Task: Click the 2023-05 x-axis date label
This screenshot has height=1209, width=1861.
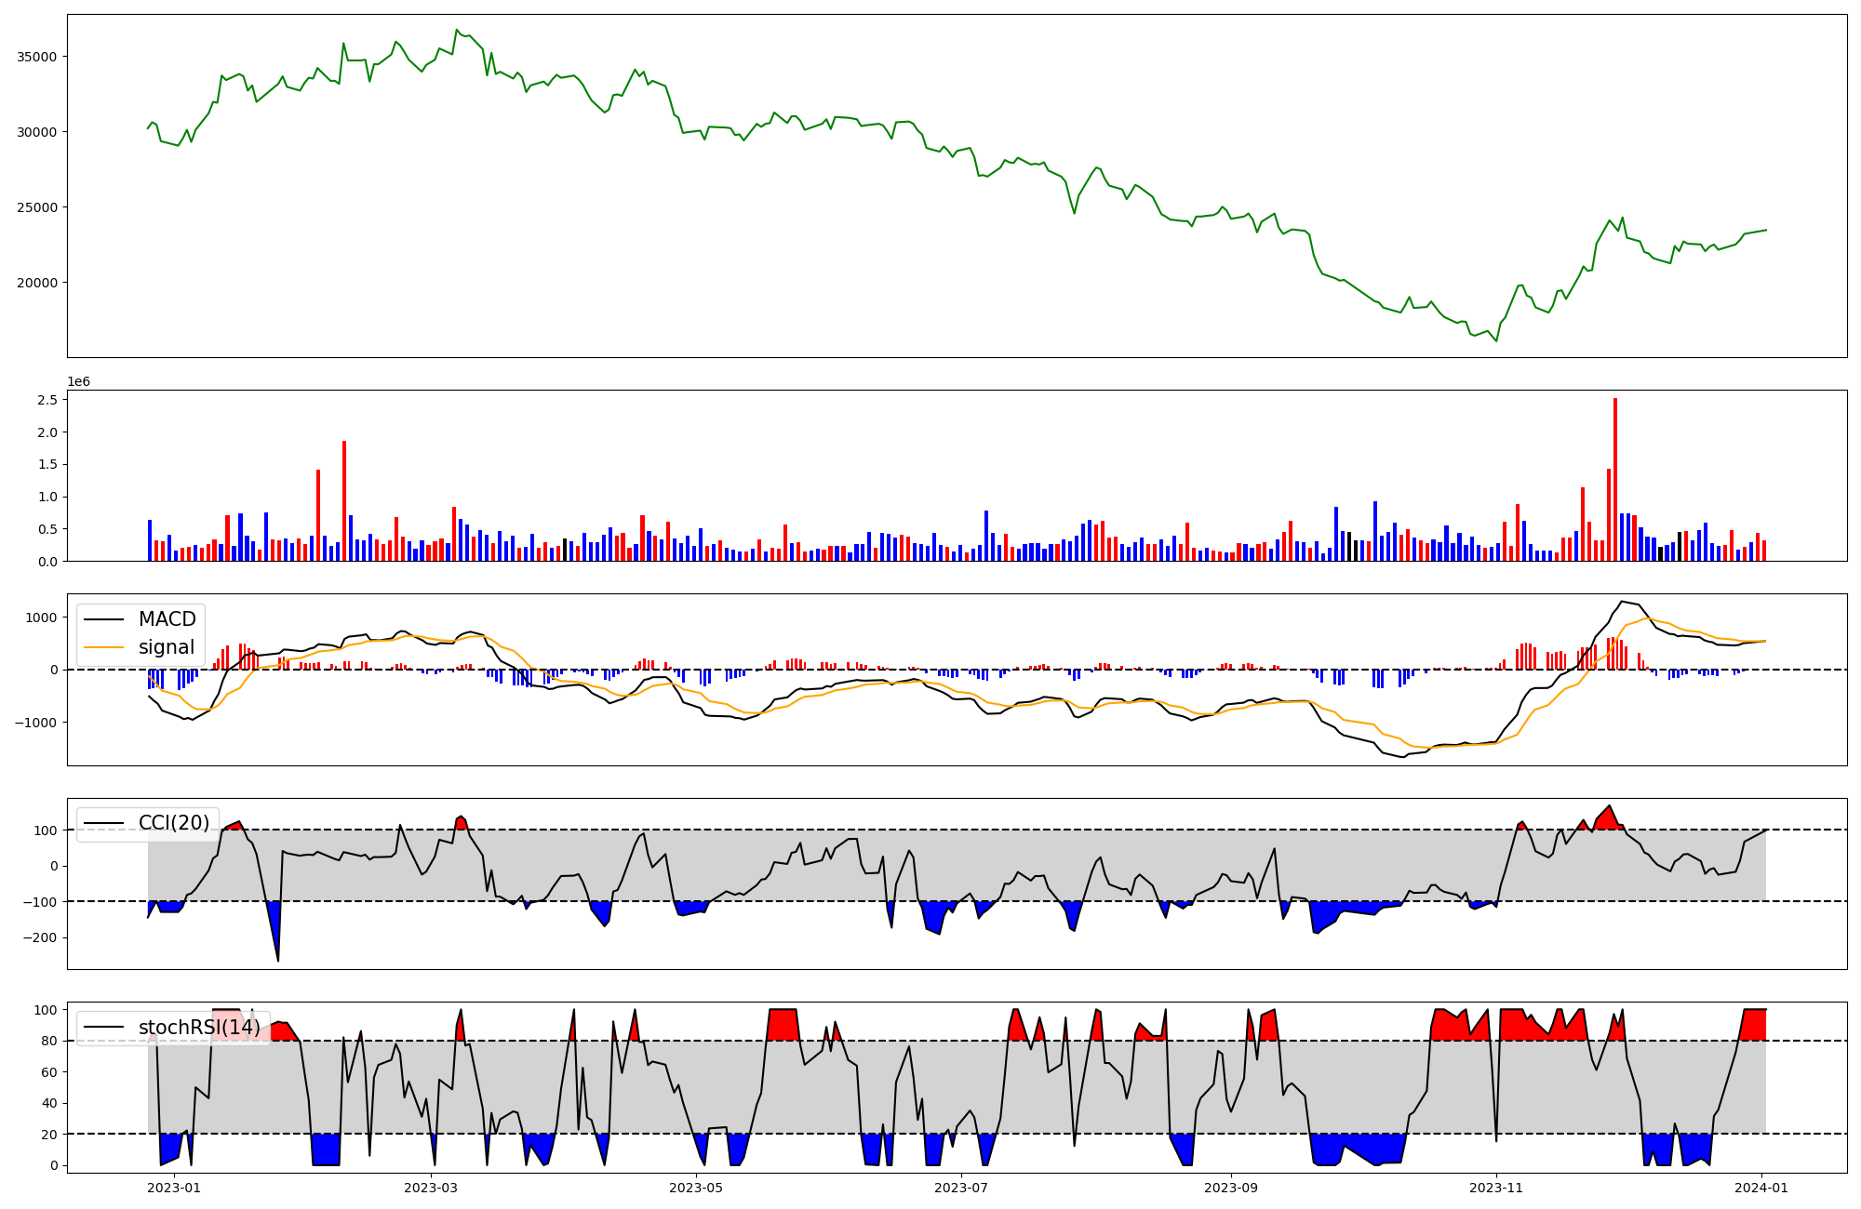Action: coord(696,1188)
